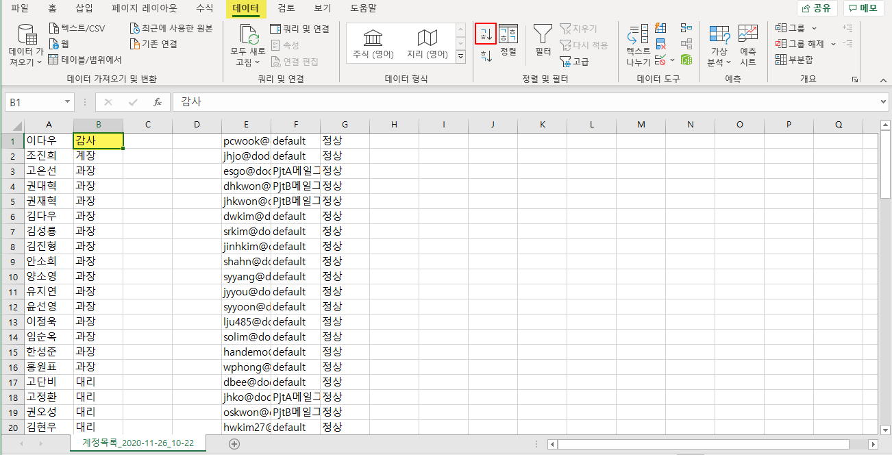Click the Flash Fill lightning icon

pyautogui.click(x=660, y=28)
